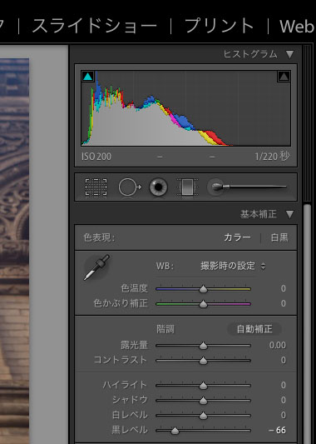Collapse the ヒストグラム panel triangle
Image resolution: width=316 pixels, height=444 pixels.
click(x=289, y=54)
